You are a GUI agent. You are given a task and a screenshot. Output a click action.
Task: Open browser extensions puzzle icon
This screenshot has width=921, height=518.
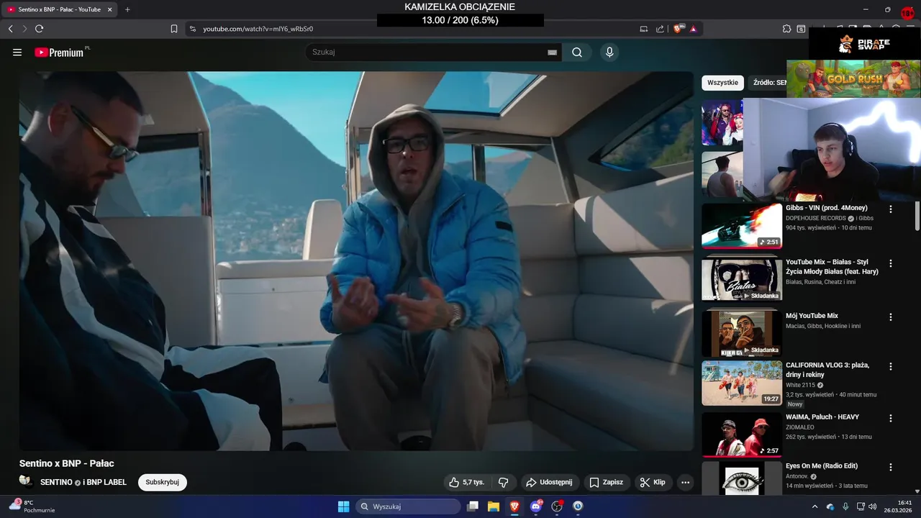787,29
